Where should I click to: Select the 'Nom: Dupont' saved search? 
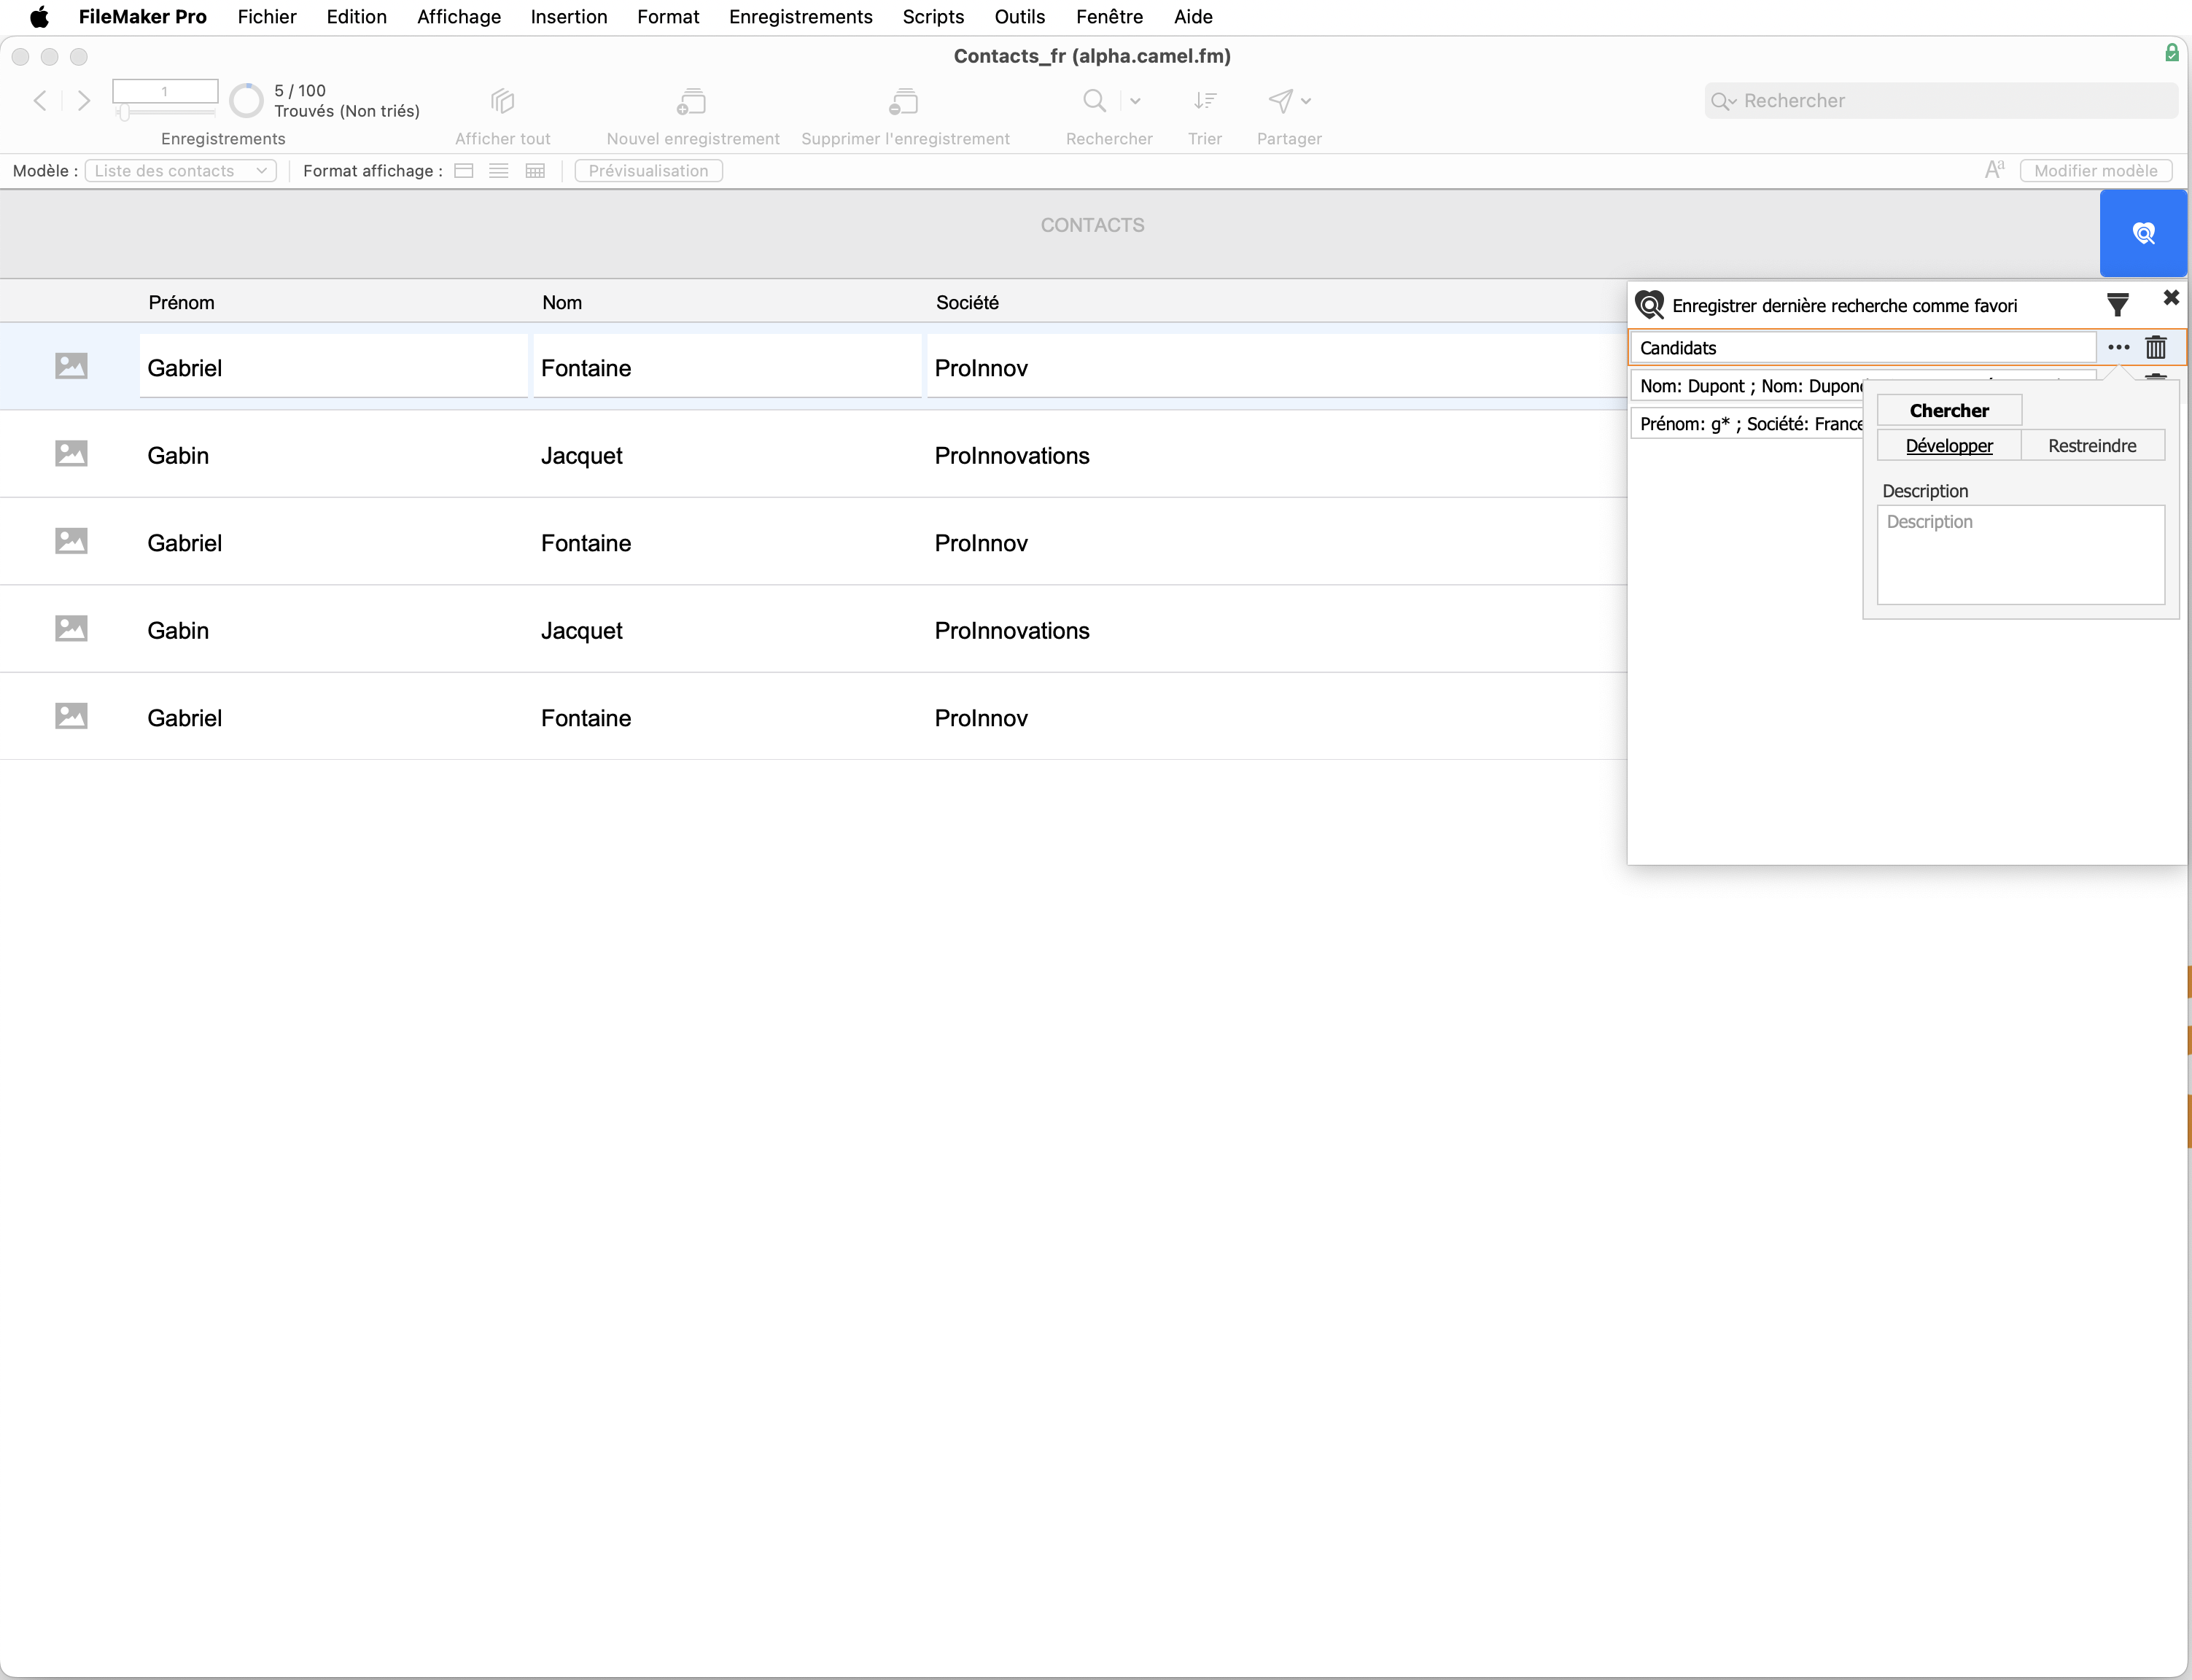click(x=1747, y=386)
